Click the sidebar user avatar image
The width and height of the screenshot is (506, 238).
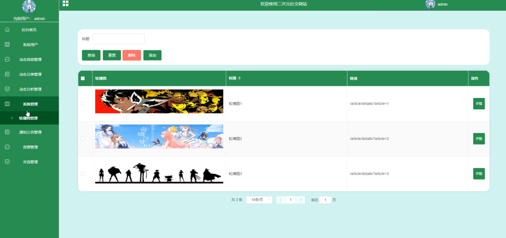[x=29, y=7]
